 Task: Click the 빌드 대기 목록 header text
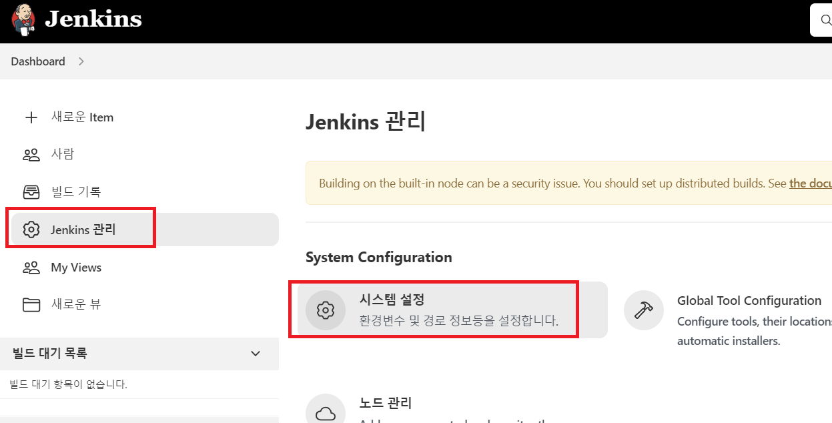pyautogui.click(x=50, y=353)
